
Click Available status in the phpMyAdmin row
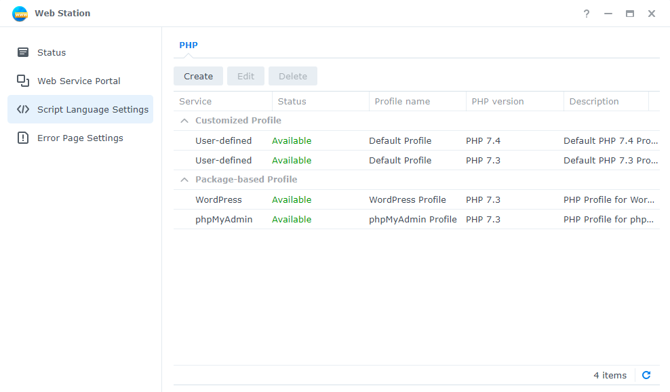pos(292,219)
